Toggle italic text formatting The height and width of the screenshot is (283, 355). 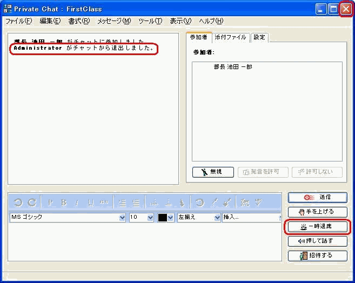click(x=77, y=203)
